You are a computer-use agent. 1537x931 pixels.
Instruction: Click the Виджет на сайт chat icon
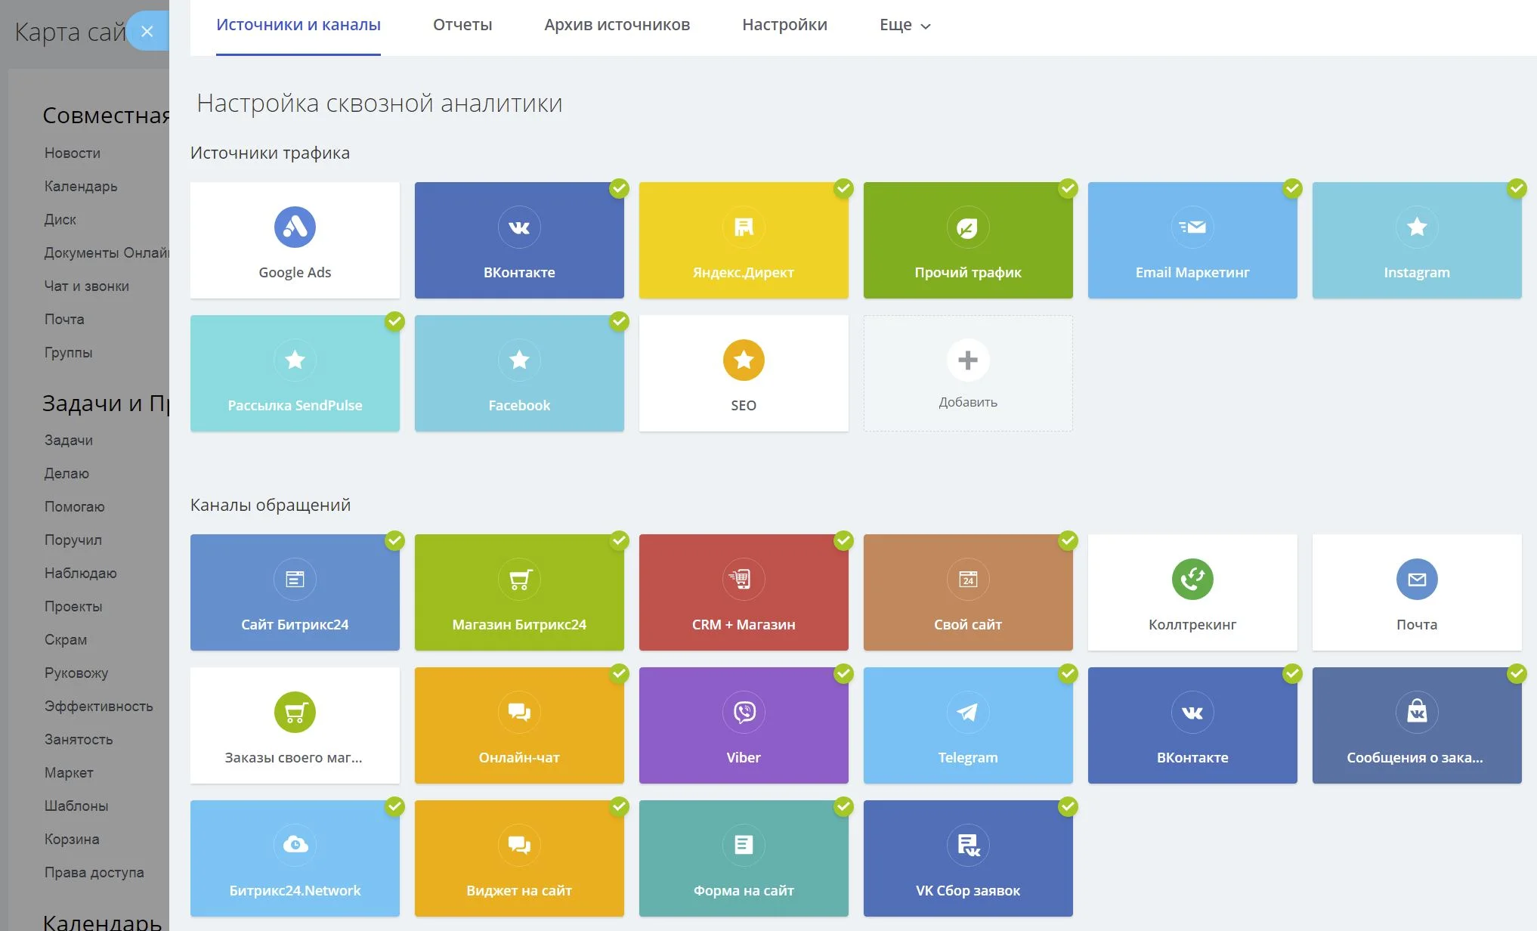click(519, 845)
